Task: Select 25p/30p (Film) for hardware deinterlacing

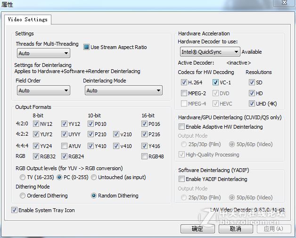Action: click(x=184, y=144)
